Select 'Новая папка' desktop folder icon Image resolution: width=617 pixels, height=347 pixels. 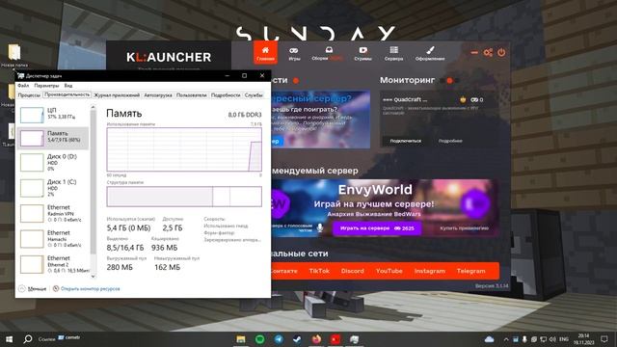pyautogui.click(x=14, y=55)
